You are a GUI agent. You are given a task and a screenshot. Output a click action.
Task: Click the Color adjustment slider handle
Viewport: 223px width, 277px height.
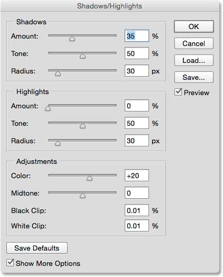(89, 178)
